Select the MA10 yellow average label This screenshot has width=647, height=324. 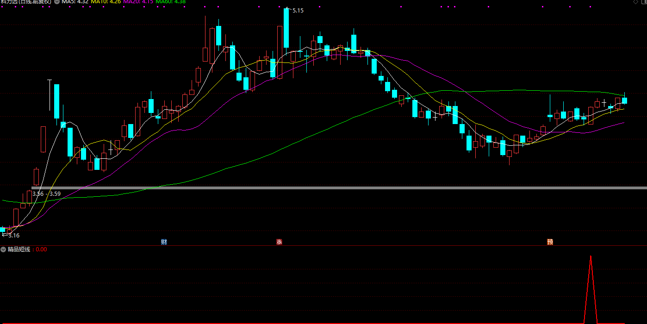[106, 2]
